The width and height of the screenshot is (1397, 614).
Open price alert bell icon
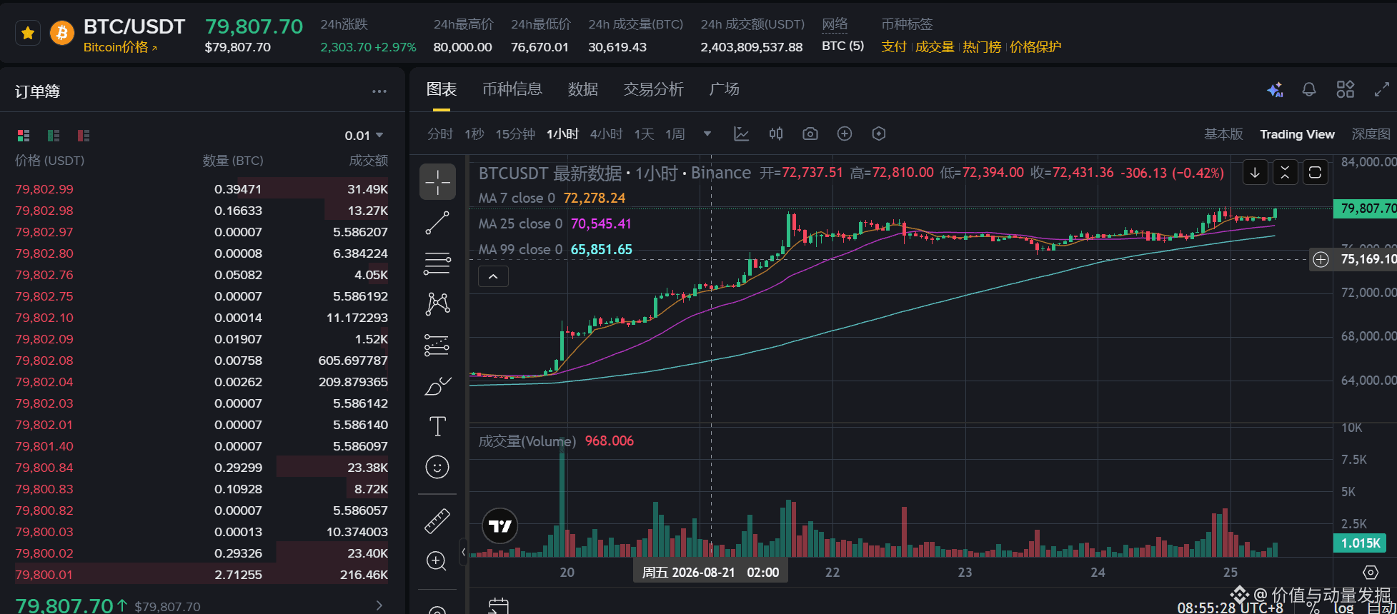click(x=1309, y=89)
